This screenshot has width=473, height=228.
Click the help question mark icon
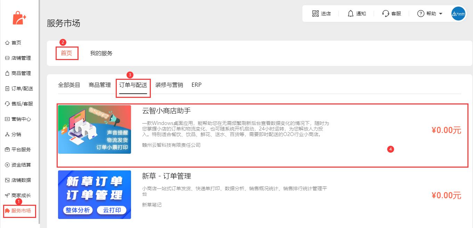click(421, 14)
